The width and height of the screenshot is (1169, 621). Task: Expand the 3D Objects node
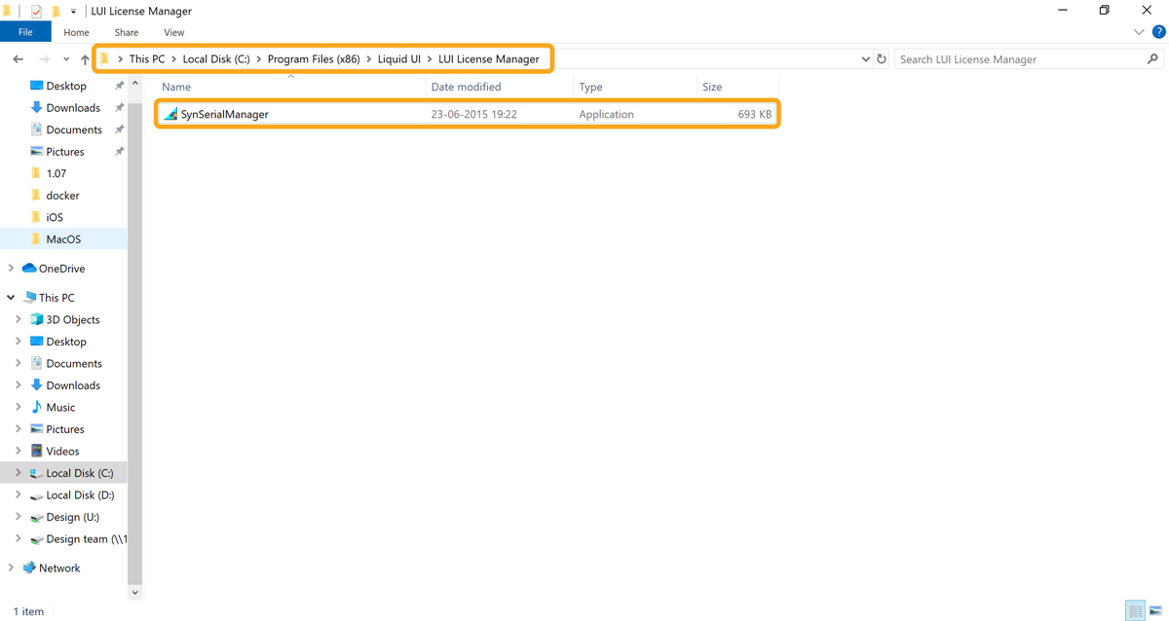[x=19, y=319]
